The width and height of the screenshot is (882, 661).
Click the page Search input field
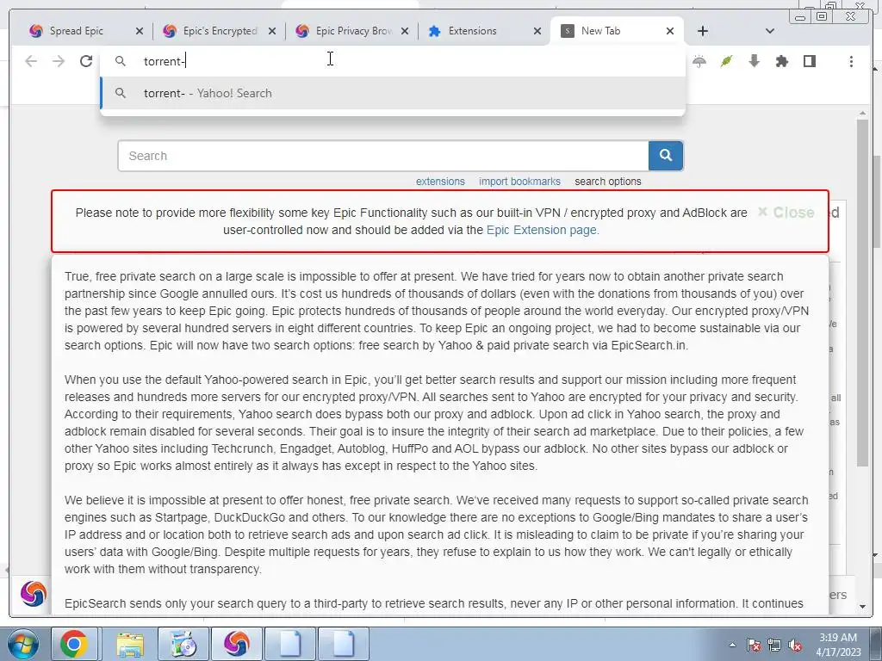point(383,156)
